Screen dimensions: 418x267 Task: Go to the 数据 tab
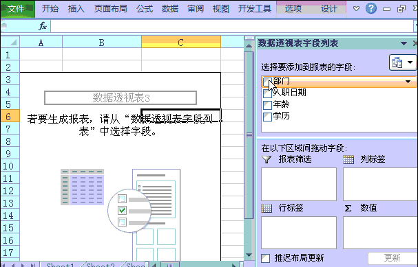pyautogui.click(x=170, y=9)
